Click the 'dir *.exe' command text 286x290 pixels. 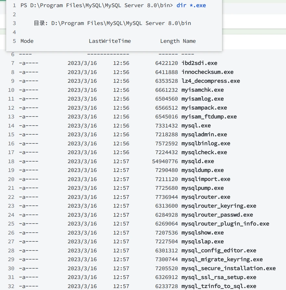click(x=191, y=6)
